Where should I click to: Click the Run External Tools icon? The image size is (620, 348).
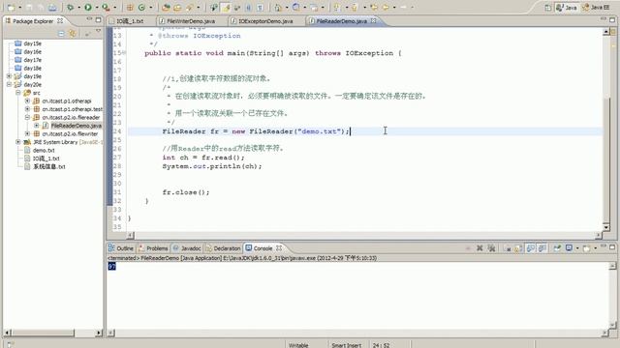pyautogui.click(x=106, y=7)
